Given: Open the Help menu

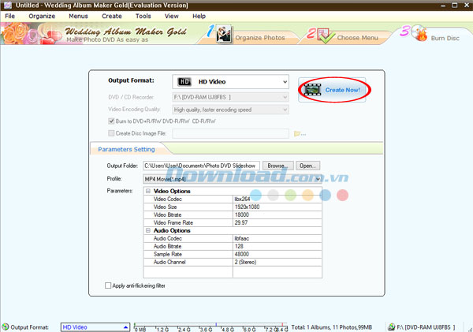Looking at the screenshot, I should 199,16.
